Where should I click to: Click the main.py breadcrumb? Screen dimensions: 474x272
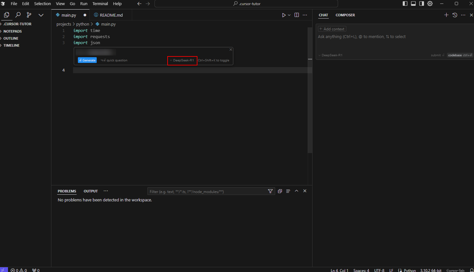106,24
